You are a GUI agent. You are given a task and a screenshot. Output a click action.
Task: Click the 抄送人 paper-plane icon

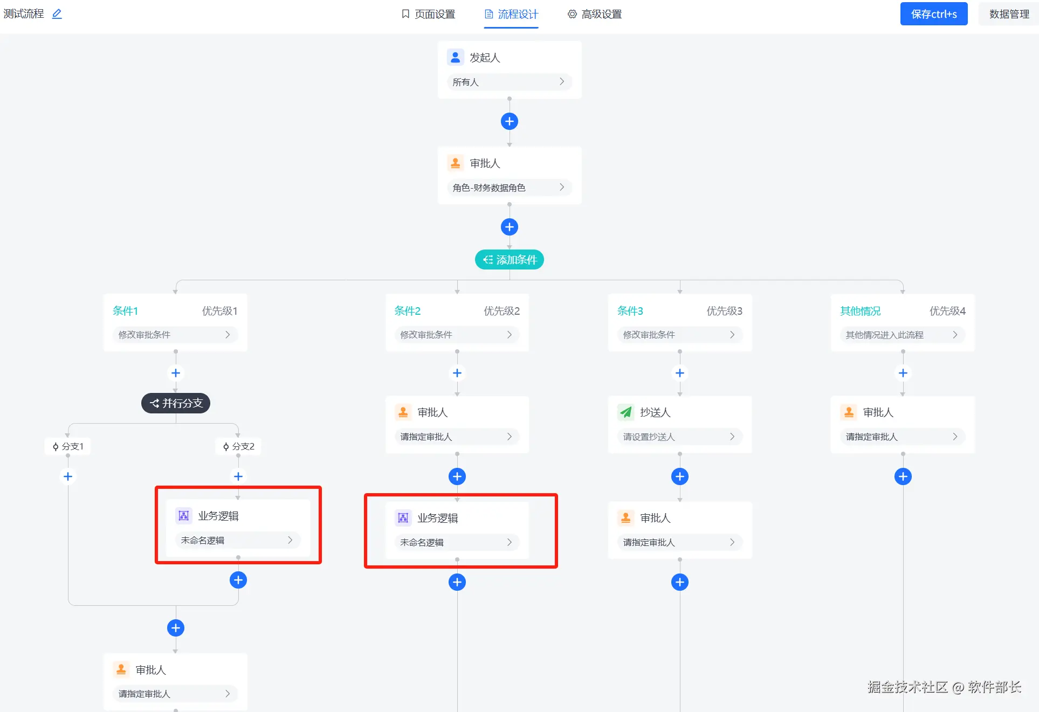(625, 412)
